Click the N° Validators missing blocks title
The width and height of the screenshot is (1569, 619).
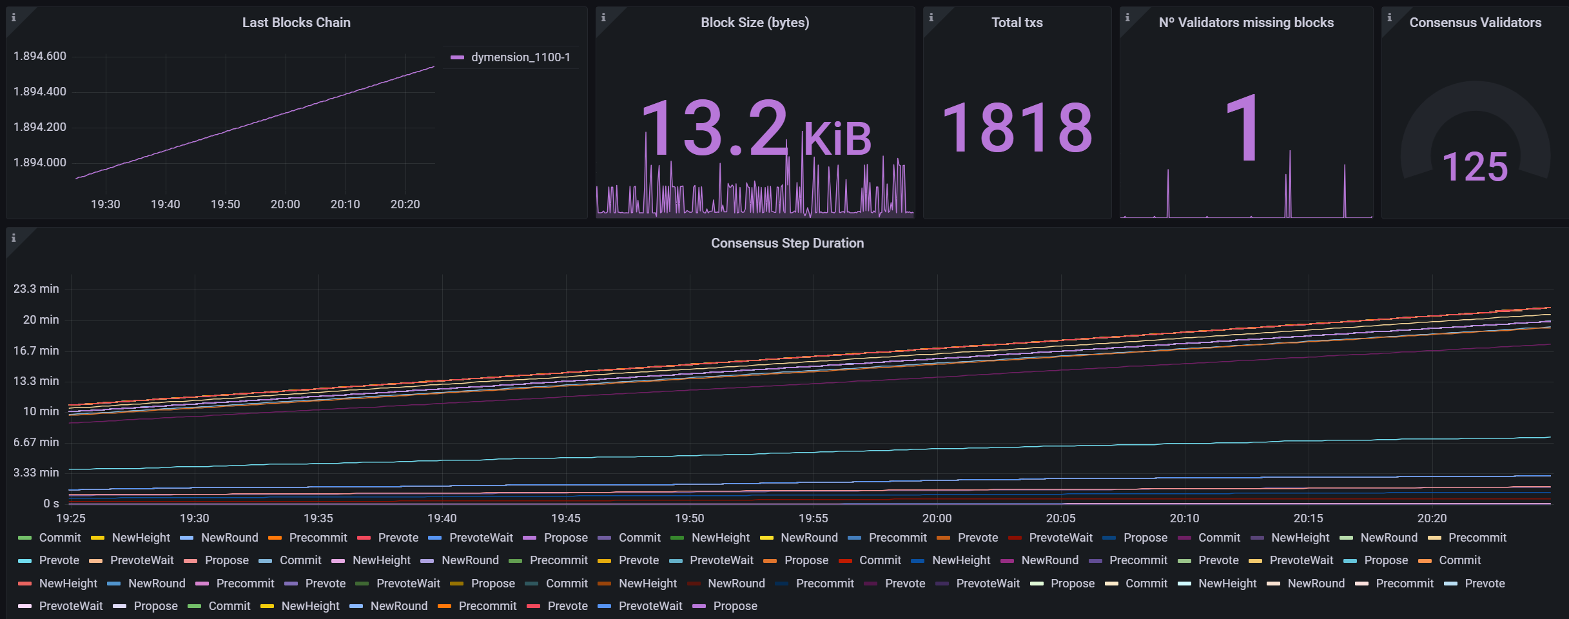[1246, 23]
